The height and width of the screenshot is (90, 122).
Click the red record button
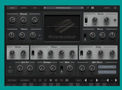[x=61, y=80]
